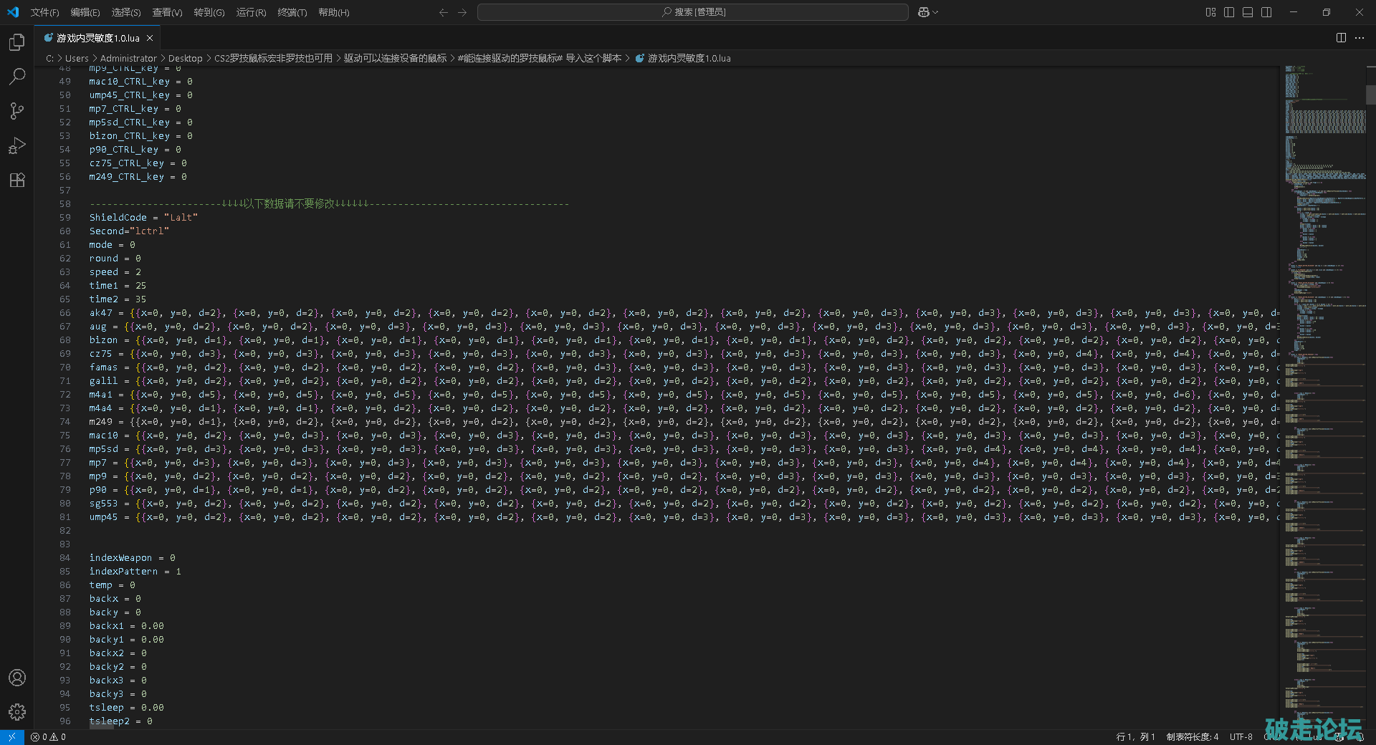Open the 文件(F) menu

(x=44, y=12)
